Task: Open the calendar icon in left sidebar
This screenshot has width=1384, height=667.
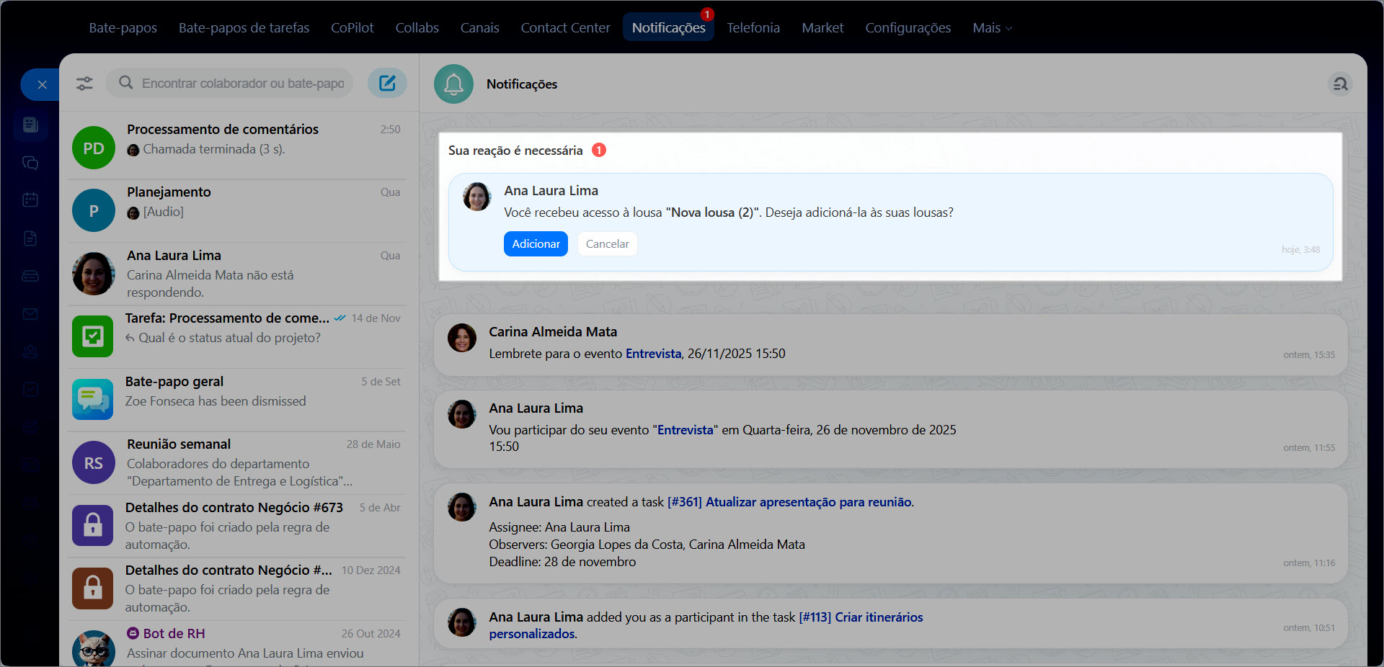Action: point(30,200)
